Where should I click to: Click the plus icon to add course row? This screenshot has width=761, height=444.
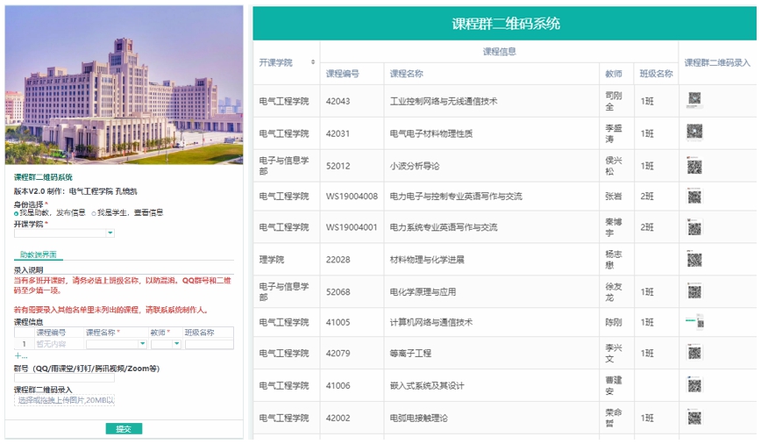pyautogui.click(x=20, y=356)
